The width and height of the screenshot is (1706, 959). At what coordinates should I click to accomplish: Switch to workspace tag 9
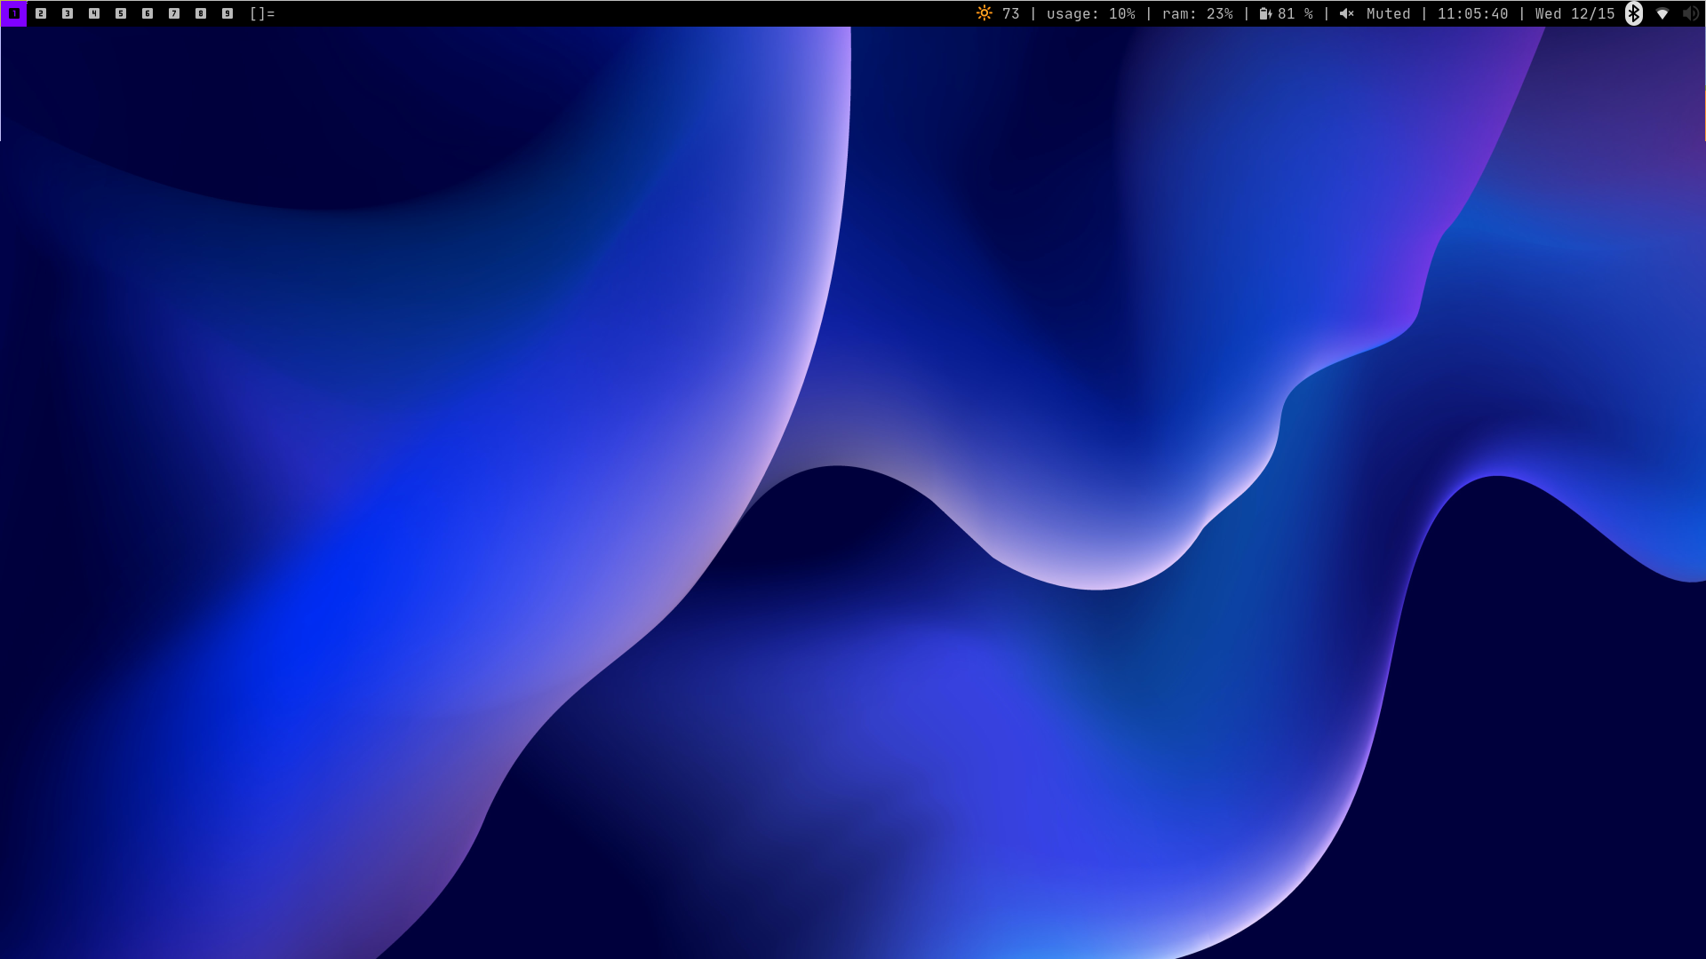click(227, 13)
